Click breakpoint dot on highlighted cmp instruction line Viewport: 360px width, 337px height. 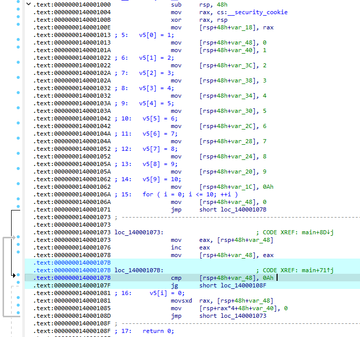18,277
